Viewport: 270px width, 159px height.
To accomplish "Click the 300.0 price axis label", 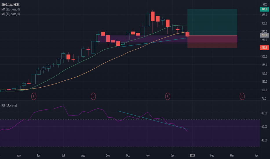I will tap(264, 23).
